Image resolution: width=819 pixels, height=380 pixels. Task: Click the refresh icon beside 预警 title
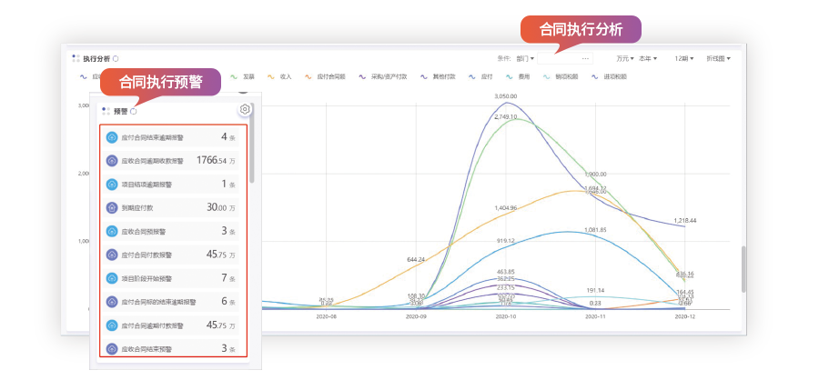point(134,111)
